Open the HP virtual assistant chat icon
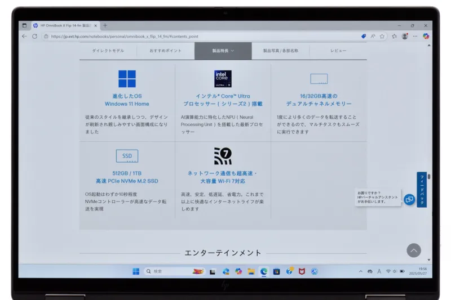 coord(409,199)
